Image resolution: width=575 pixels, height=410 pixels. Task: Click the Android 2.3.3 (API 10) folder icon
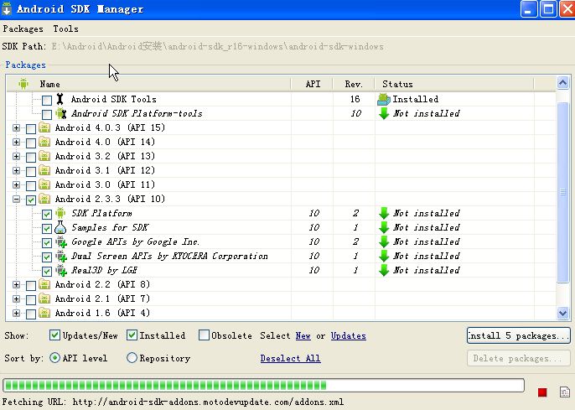44,200
